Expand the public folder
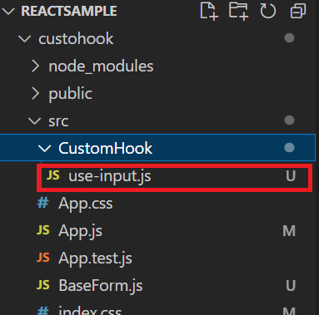Image resolution: width=319 pixels, height=315 pixels. click(x=35, y=93)
